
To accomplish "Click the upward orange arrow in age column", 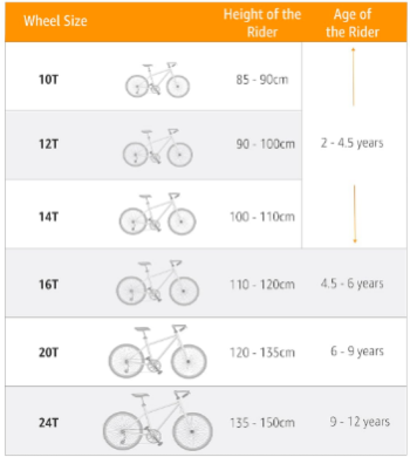I will (x=353, y=77).
